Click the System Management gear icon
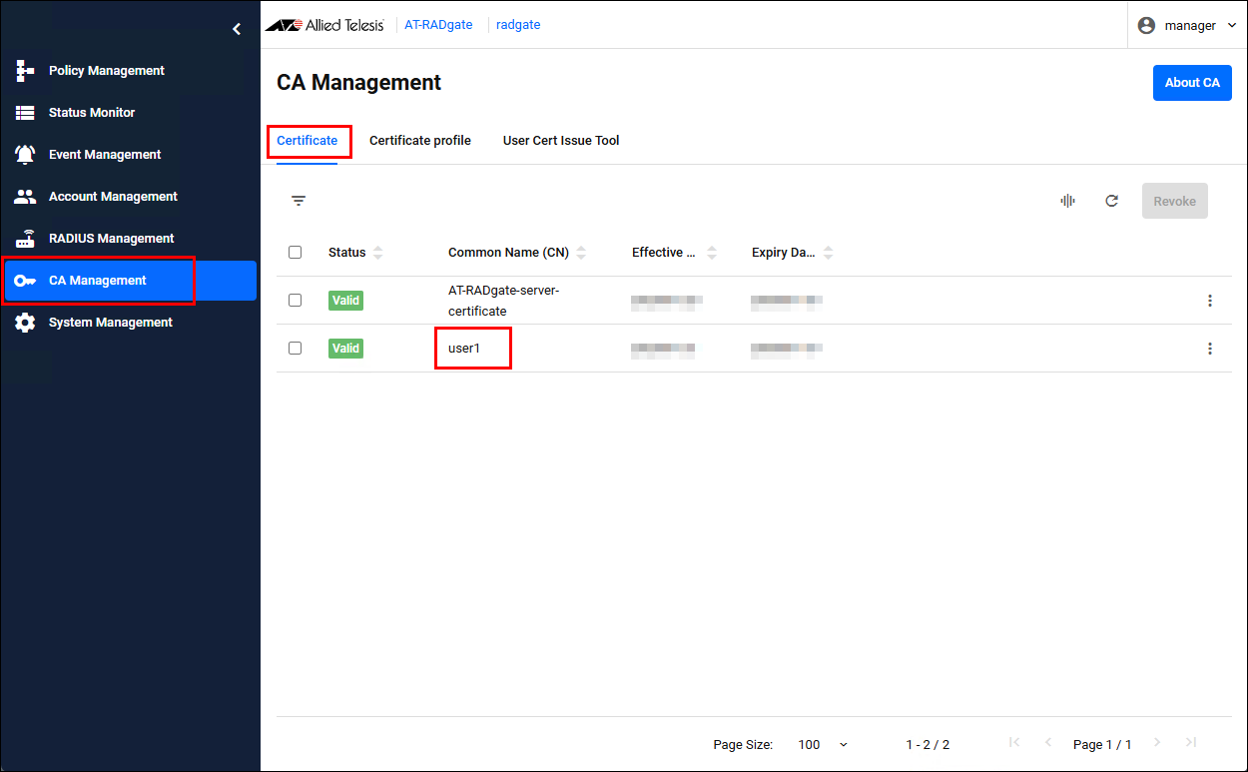1248x772 pixels. (x=26, y=323)
